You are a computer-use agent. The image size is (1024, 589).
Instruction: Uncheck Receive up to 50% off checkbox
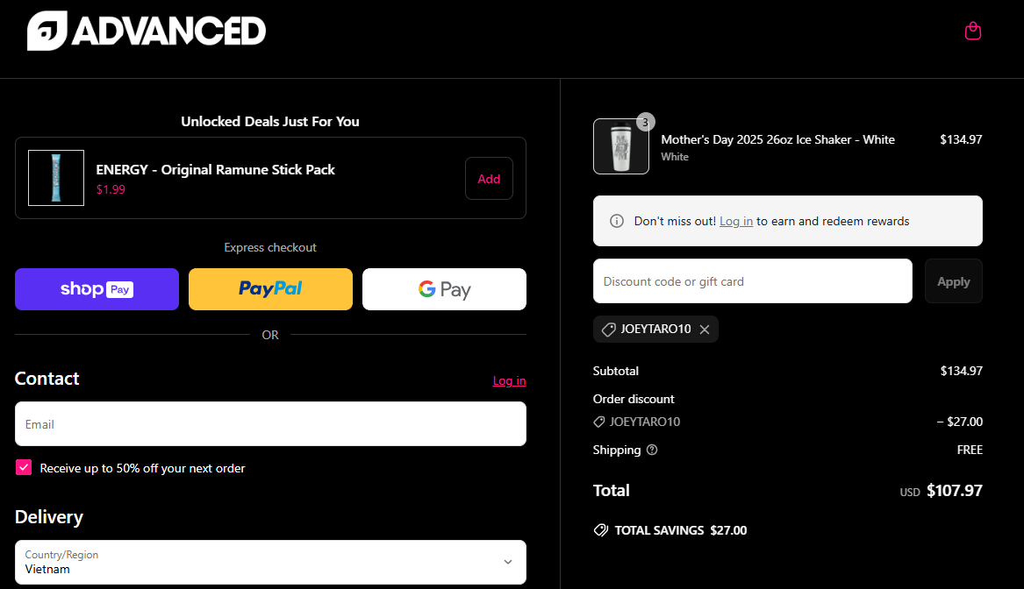tap(24, 467)
